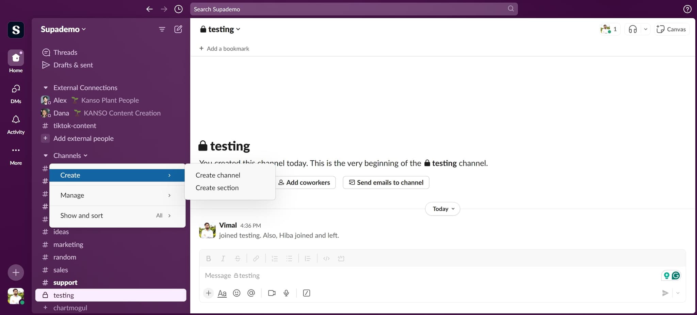
Task: Toggle text formatting with Aa button
Action: 222,293
